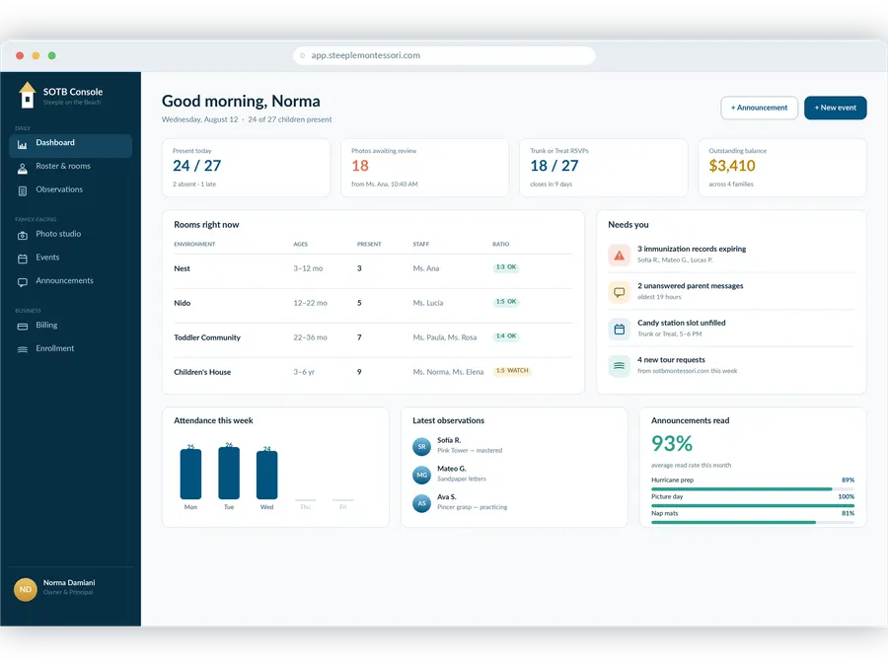Click the RATIO column header

500,244
